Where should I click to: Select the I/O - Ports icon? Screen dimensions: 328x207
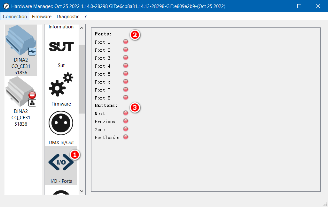(61, 162)
